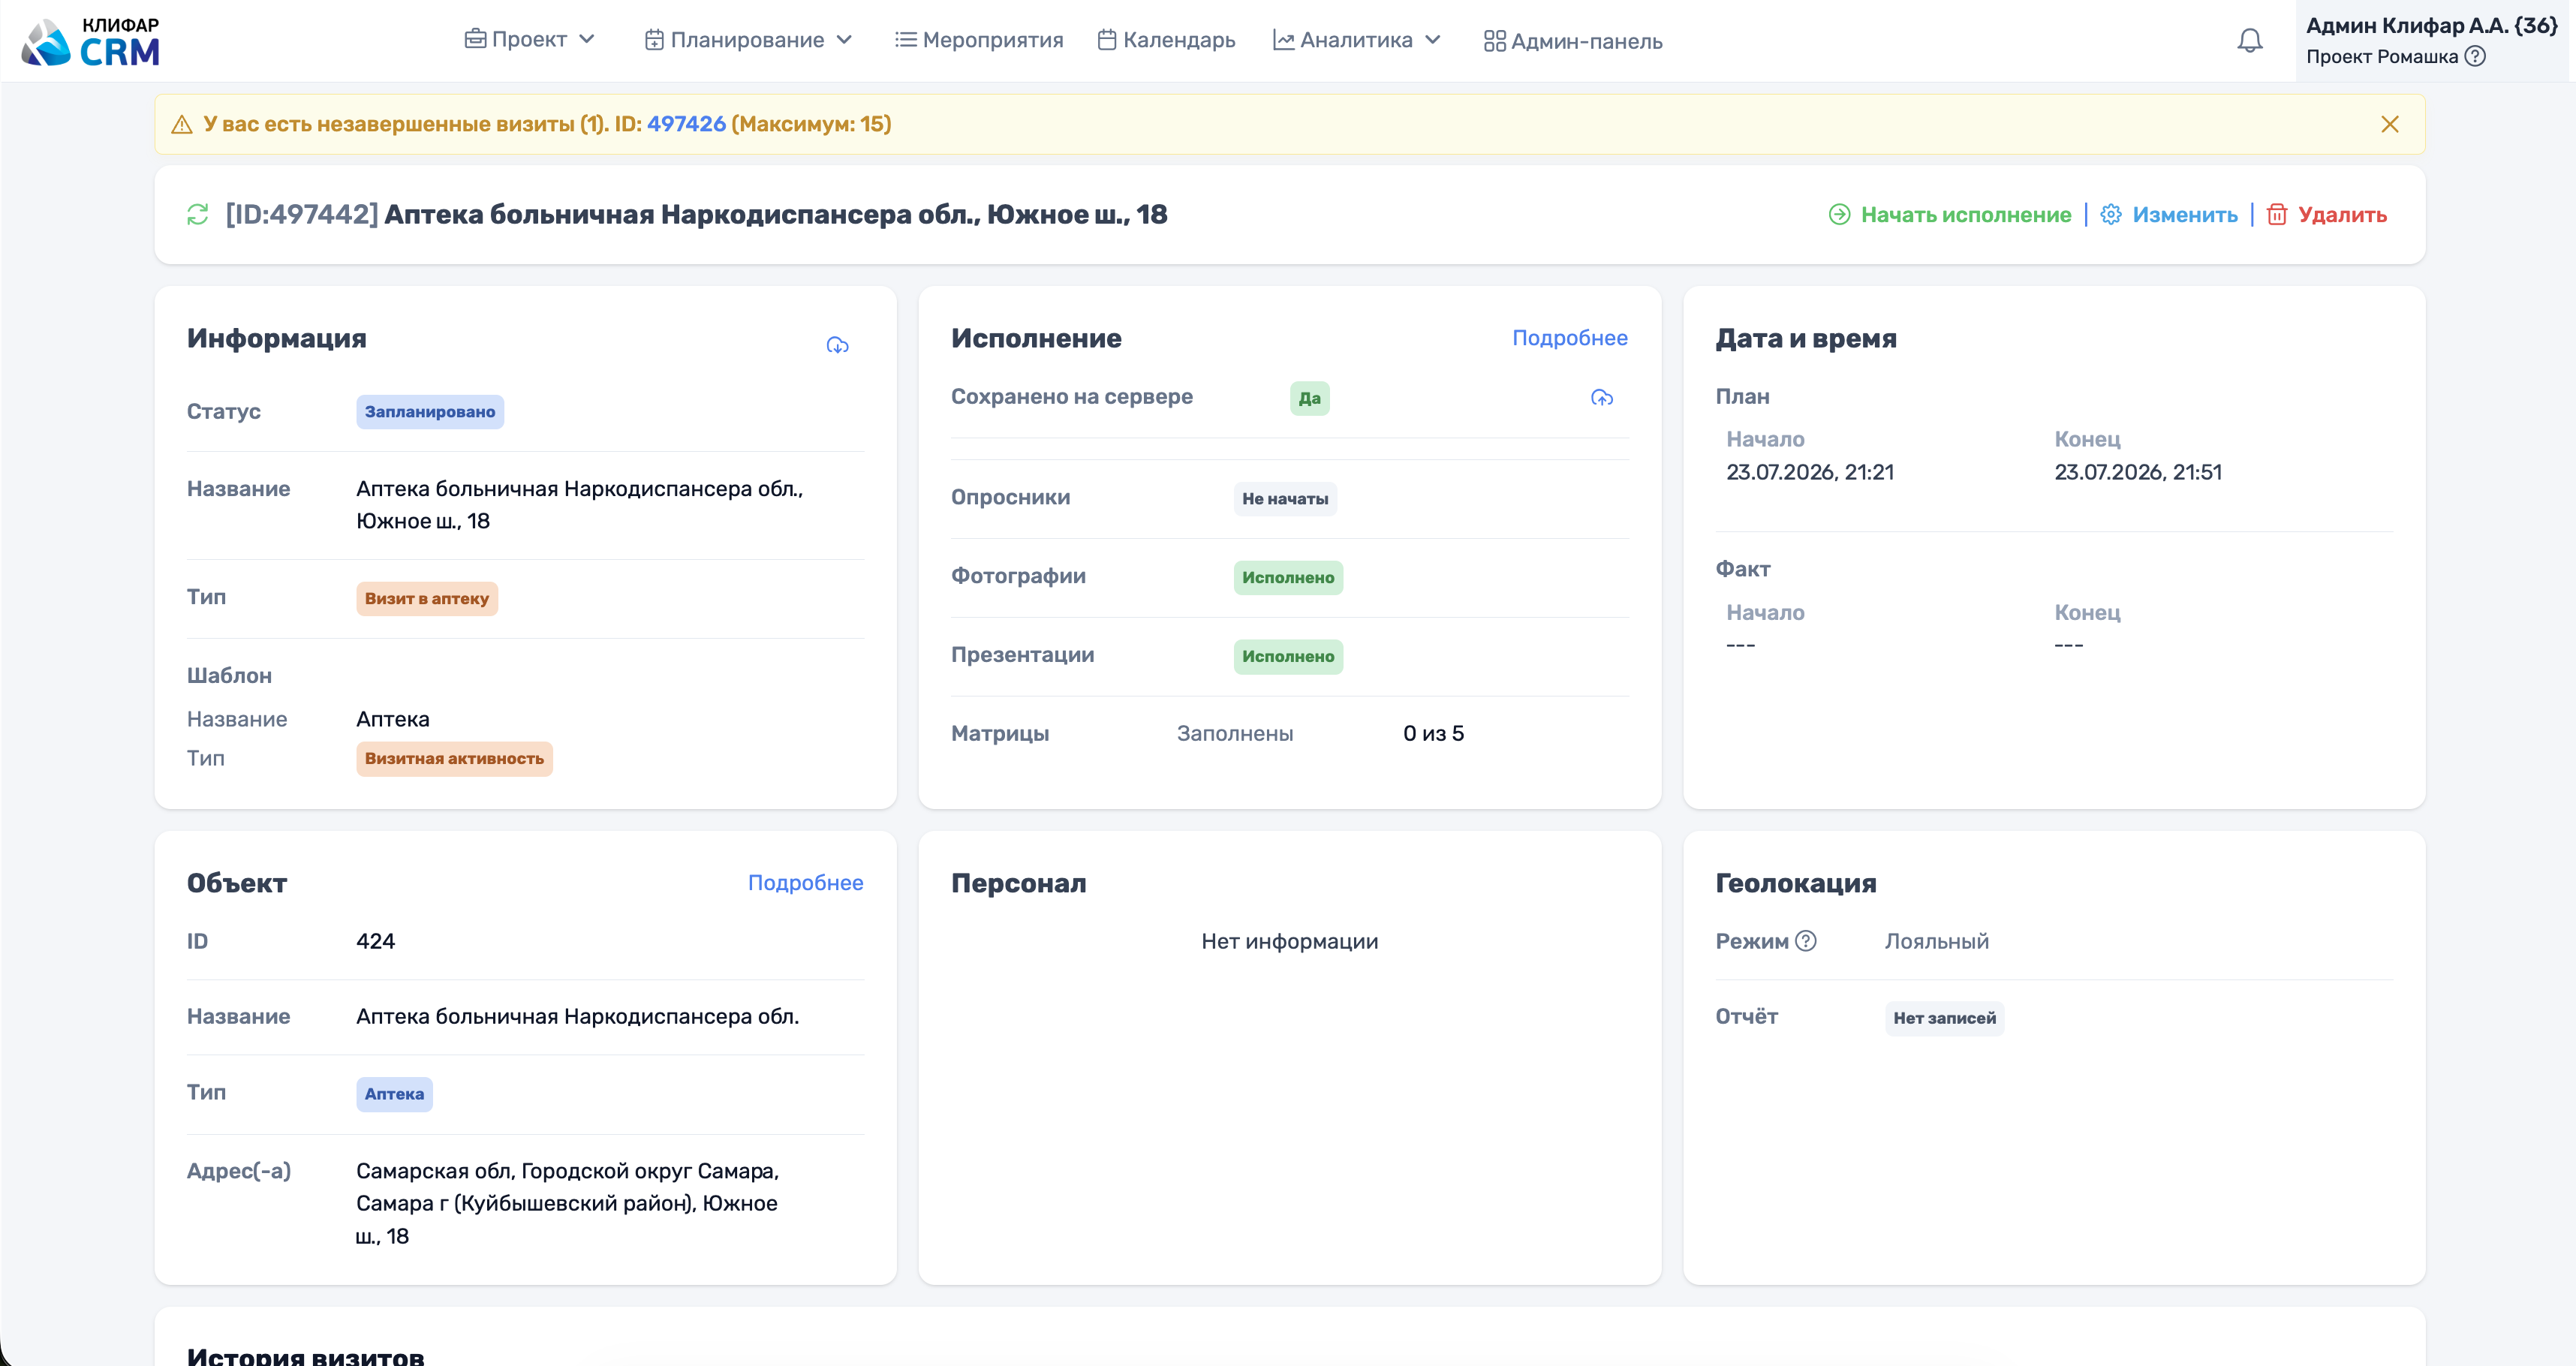
Task: Click the cloud upload icon near Сохранено на сервере
Action: [1602, 398]
